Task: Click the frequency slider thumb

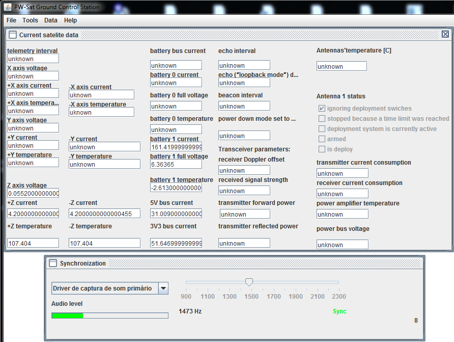Action: 249,282
